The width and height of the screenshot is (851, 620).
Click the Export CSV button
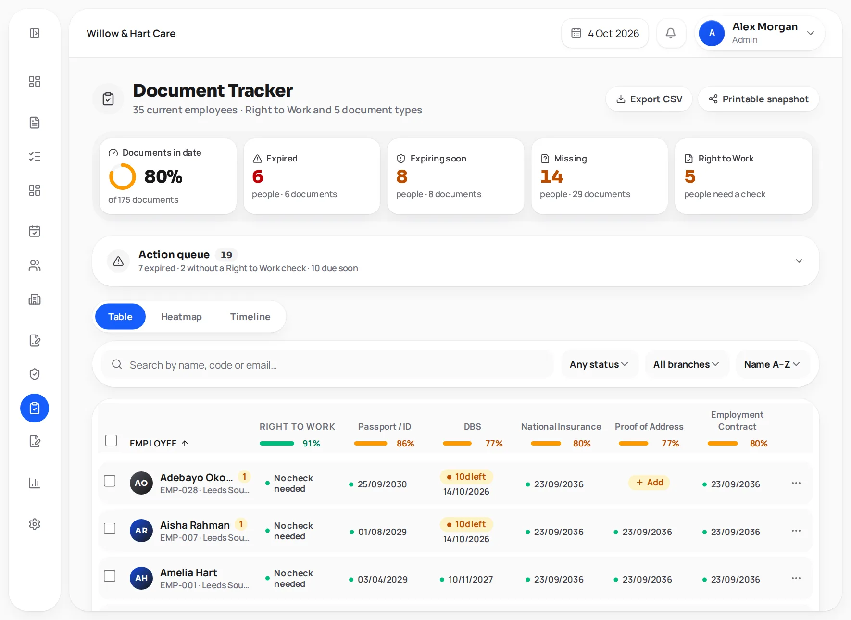point(649,99)
